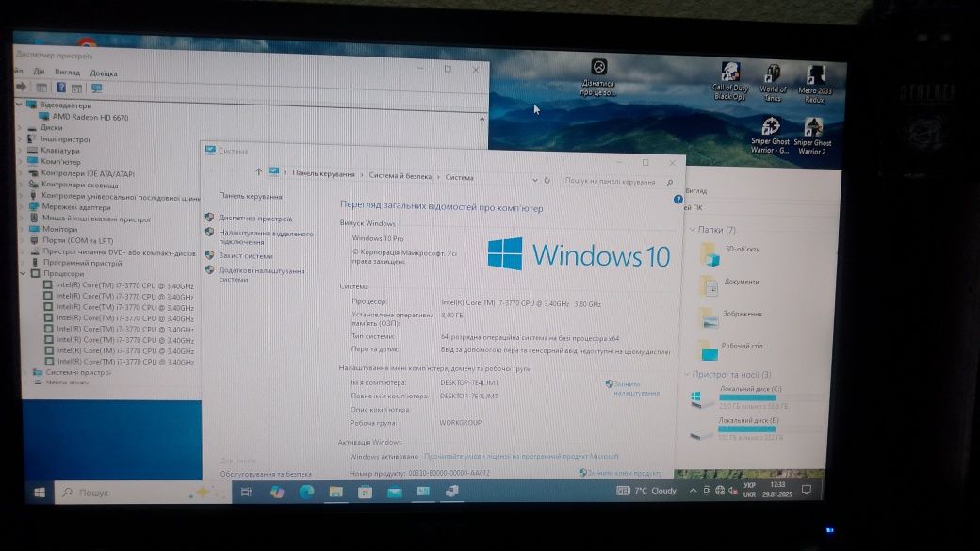The width and height of the screenshot is (980, 551).
Task: Open the Захист системи link
Action: pos(246,255)
